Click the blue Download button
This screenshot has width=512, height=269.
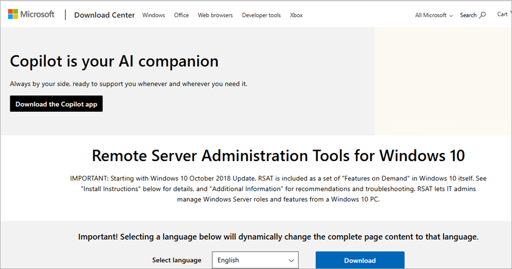click(359, 260)
